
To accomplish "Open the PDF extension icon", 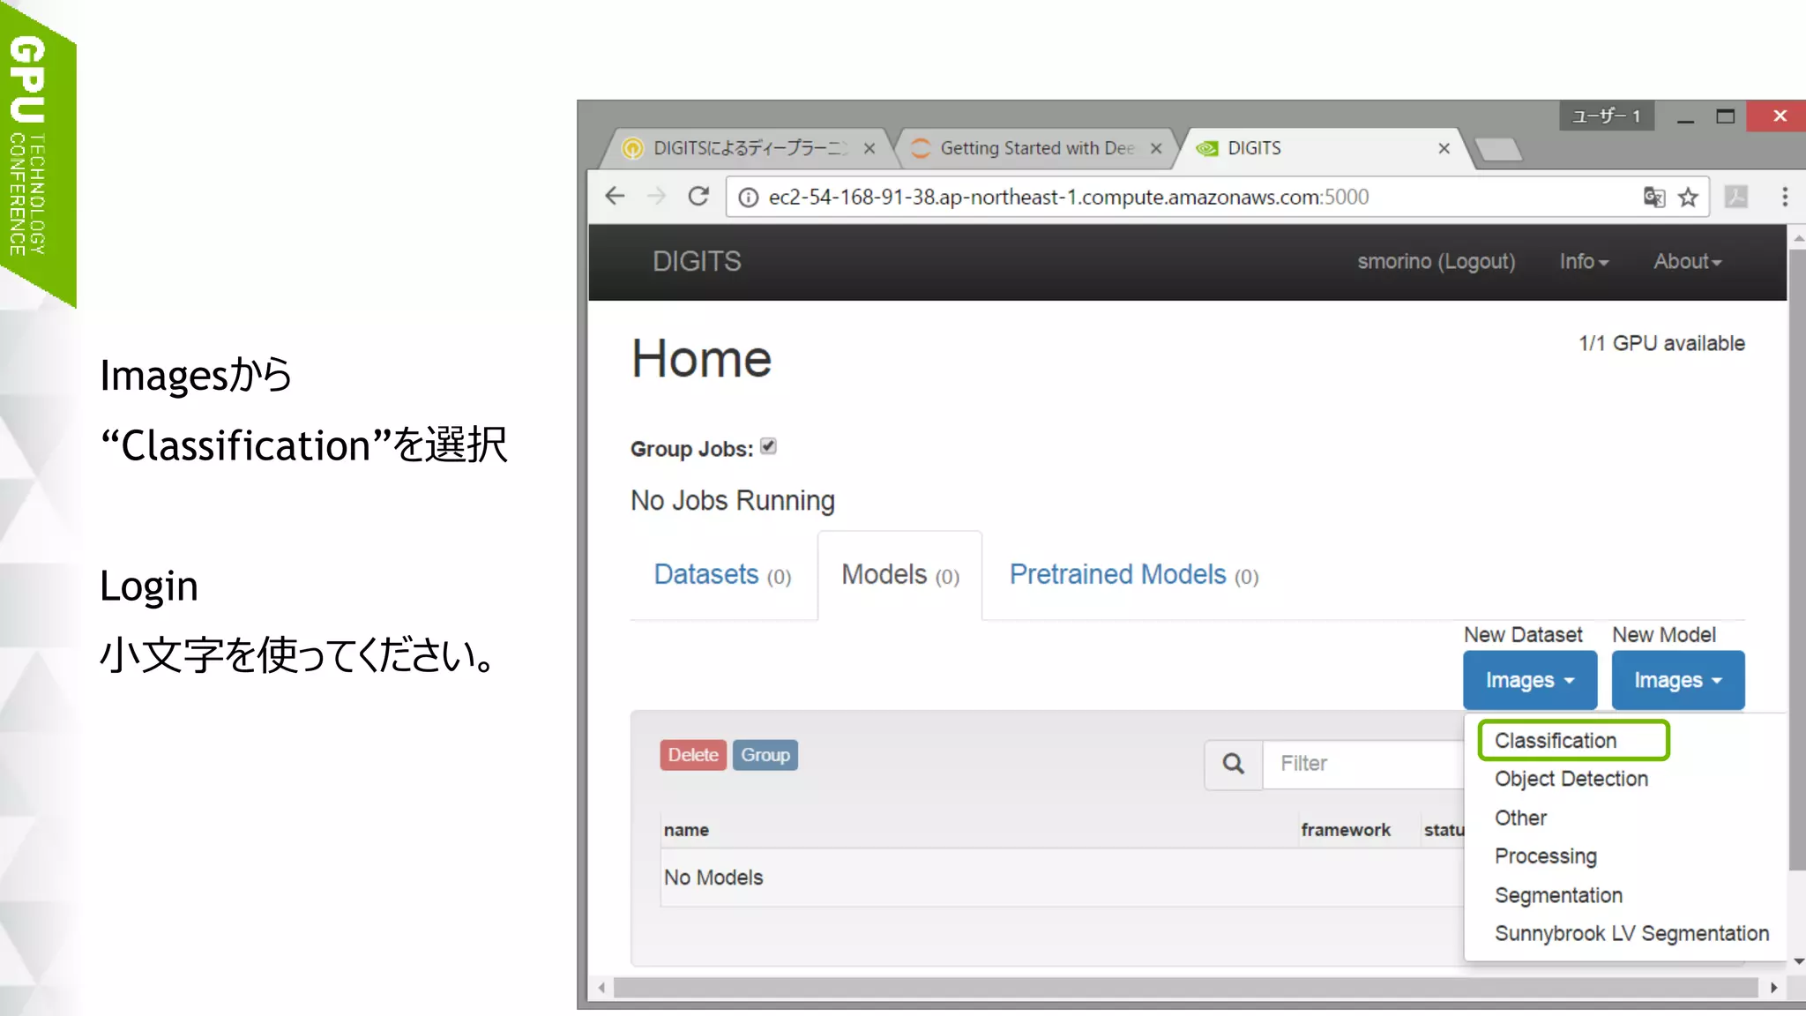I will 1736,197.
